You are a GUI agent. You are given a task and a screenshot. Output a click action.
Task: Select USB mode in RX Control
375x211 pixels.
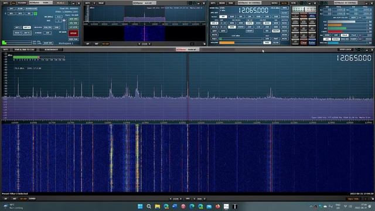pos(276,17)
